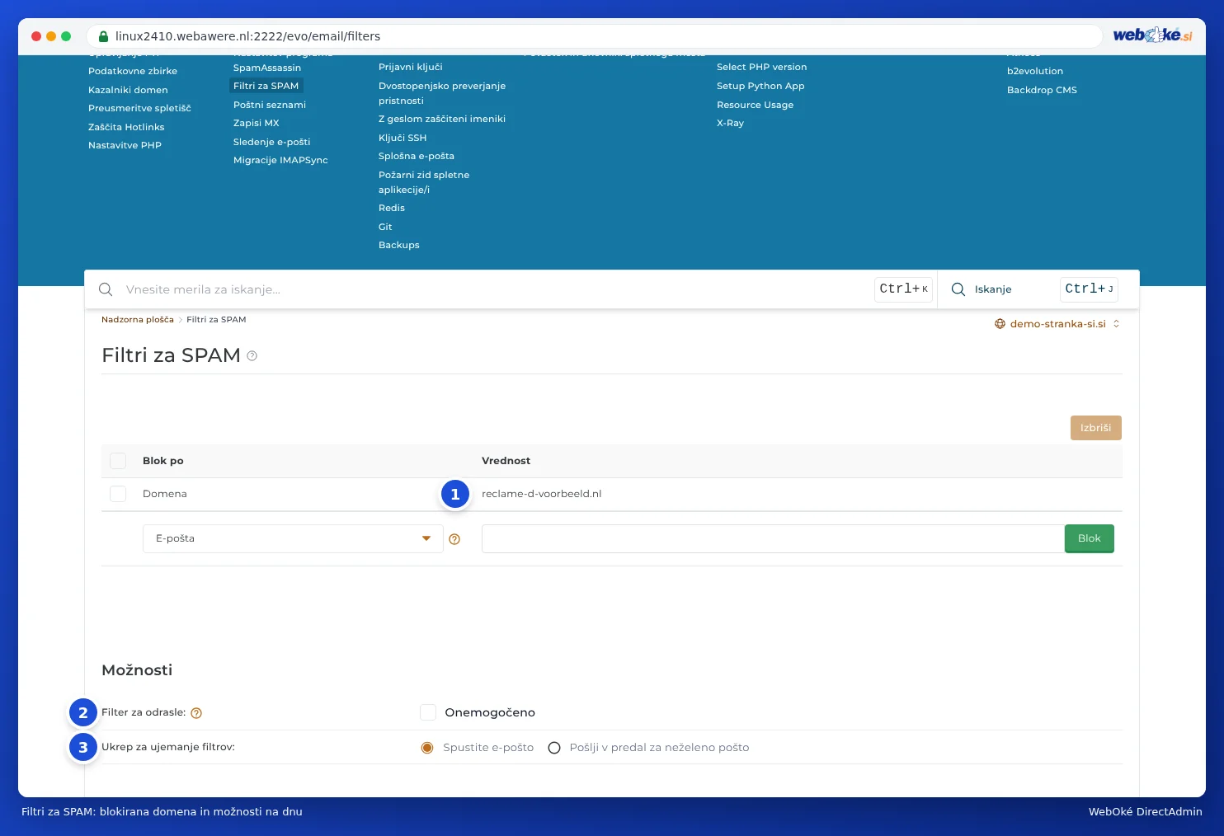Open the demo-stranka-si.si domain selector
This screenshot has width=1224, height=836.
pos(1057,324)
